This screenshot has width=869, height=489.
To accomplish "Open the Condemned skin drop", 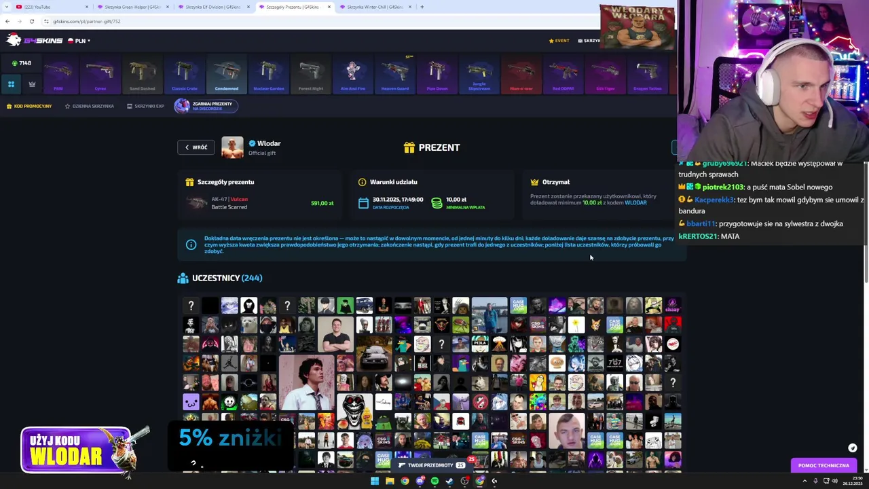I will click(x=227, y=73).
